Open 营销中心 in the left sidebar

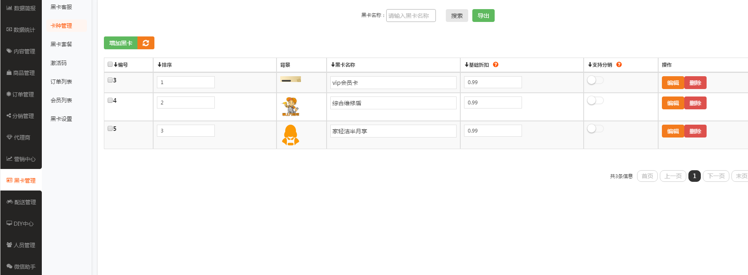pyautogui.click(x=21, y=159)
